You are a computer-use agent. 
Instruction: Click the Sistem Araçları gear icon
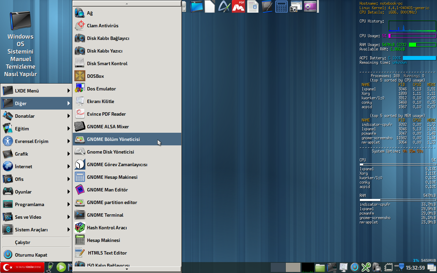tap(8, 230)
